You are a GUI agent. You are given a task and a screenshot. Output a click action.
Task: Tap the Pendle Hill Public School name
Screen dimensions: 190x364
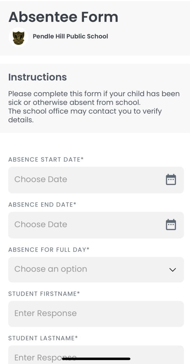pos(70,36)
